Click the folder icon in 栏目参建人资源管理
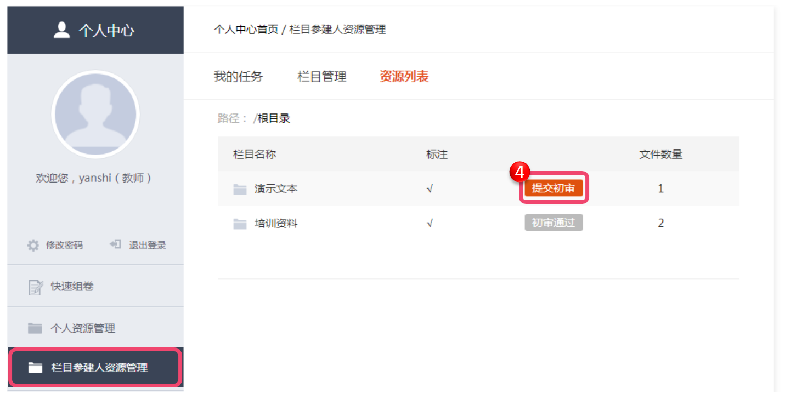 (35, 367)
